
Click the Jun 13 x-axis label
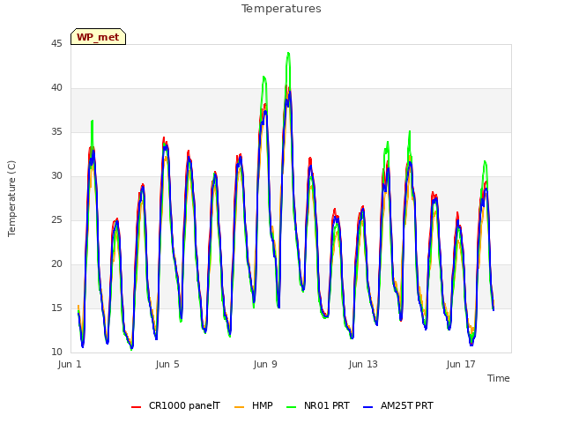pos(363,364)
